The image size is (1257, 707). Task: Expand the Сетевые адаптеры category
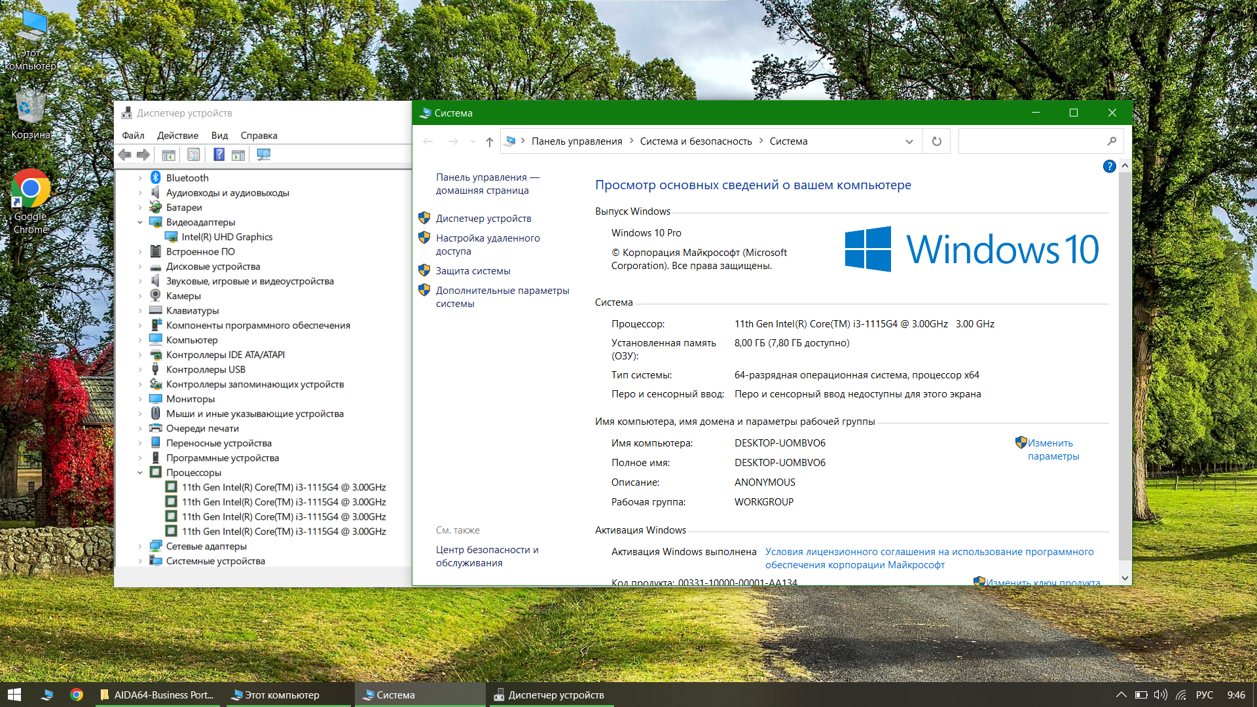[x=139, y=547]
